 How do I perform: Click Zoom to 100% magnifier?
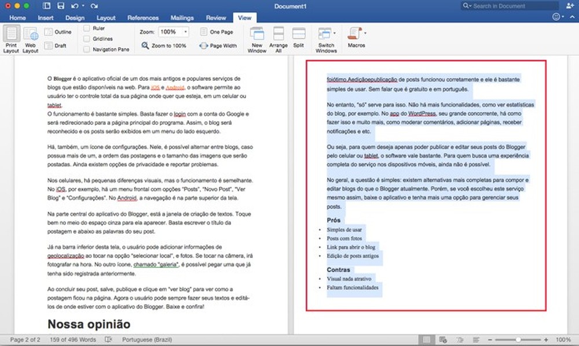click(164, 46)
